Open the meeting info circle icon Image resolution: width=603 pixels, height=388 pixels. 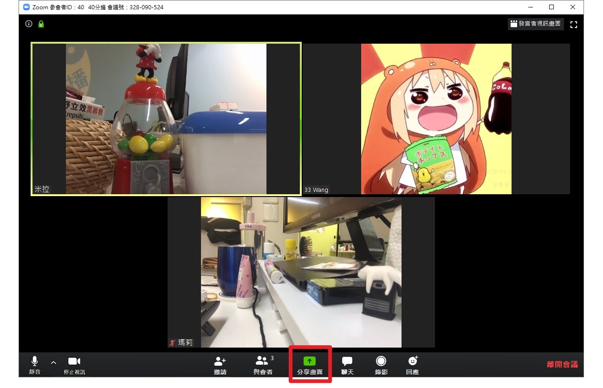tap(29, 24)
